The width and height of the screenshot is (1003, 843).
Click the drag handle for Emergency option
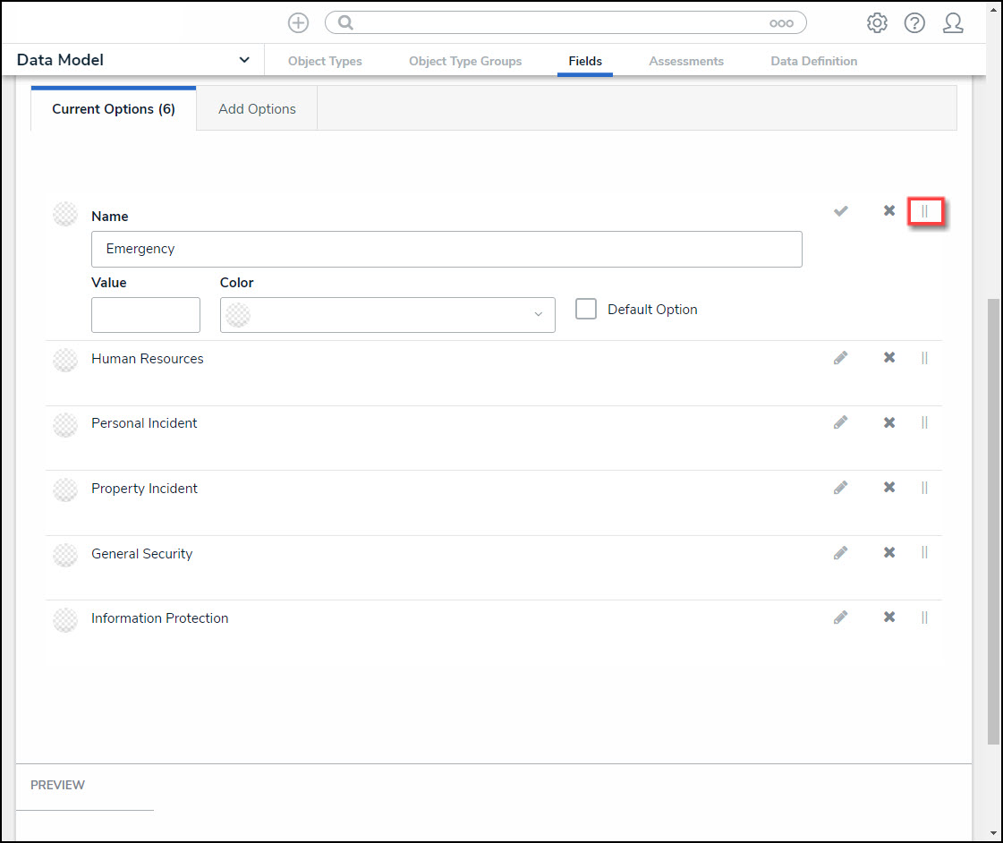pos(925,211)
